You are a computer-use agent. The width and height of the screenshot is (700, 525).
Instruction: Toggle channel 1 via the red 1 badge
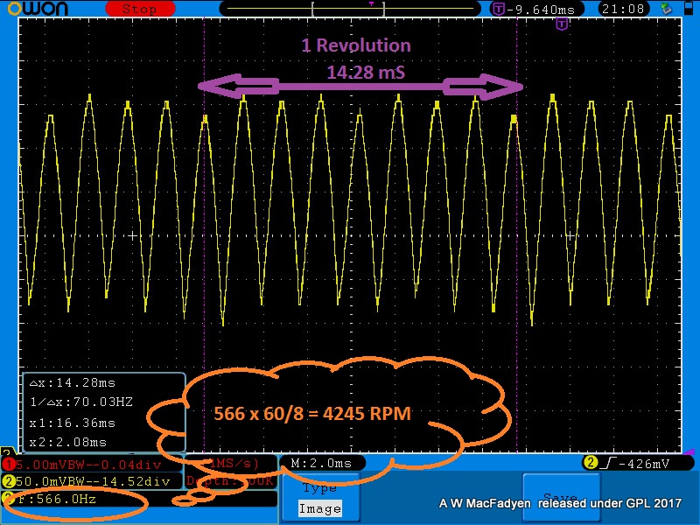tap(7, 465)
